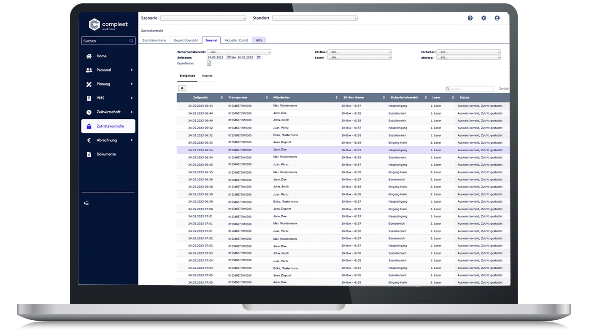Open the Mitarbeiter filter dropdown
The width and height of the screenshot is (589, 335).
468,52
